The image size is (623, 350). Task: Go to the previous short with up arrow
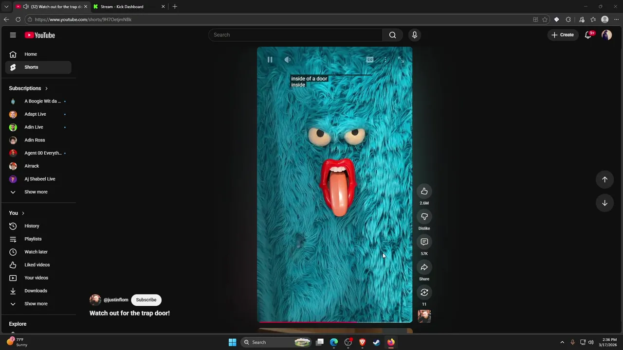[x=605, y=179]
